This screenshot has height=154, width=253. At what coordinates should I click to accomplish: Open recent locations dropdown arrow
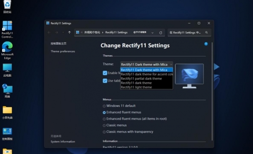pos(63,32)
